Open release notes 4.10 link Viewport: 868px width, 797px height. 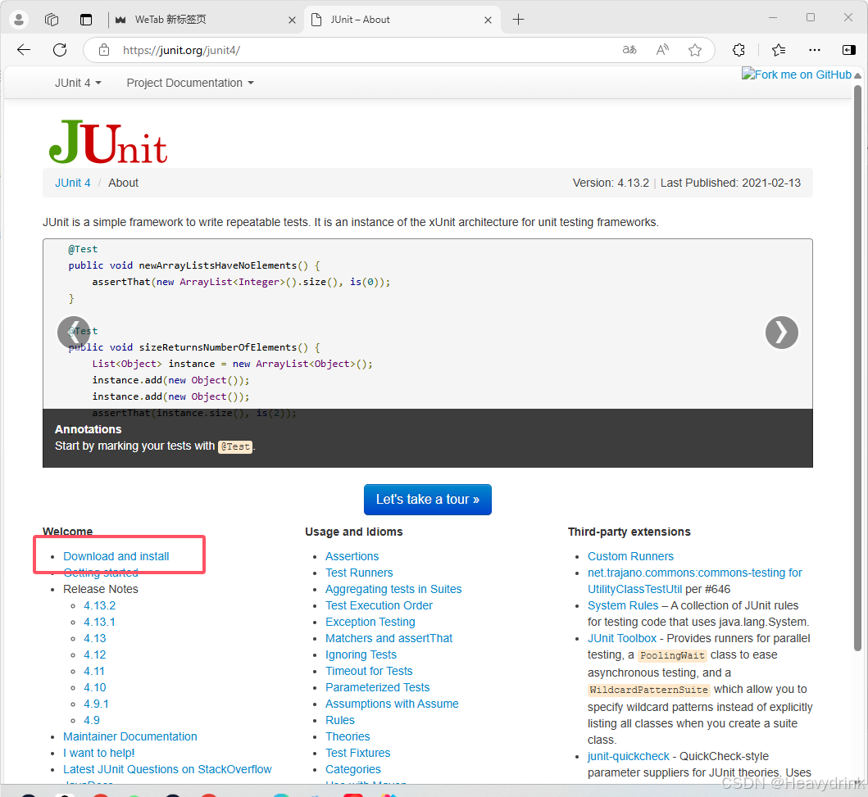pos(94,687)
